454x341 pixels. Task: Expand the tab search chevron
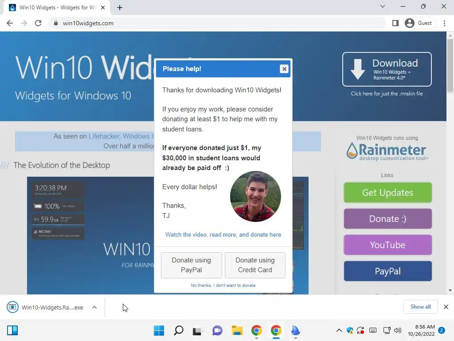(x=383, y=6)
